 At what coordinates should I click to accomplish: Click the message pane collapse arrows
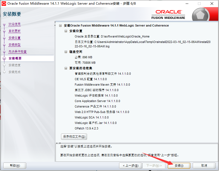coord(58,143)
